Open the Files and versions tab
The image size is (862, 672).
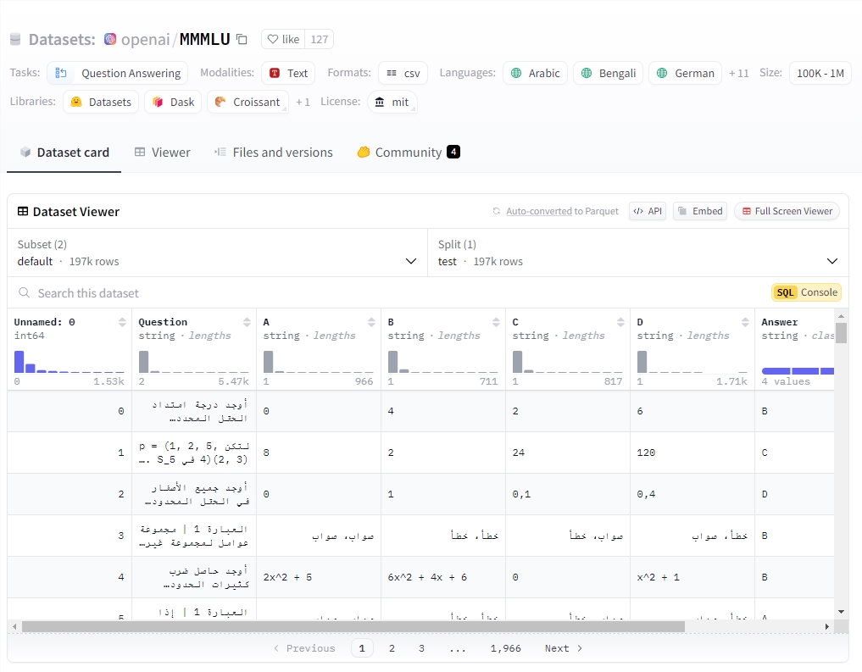tap(273, 153)
